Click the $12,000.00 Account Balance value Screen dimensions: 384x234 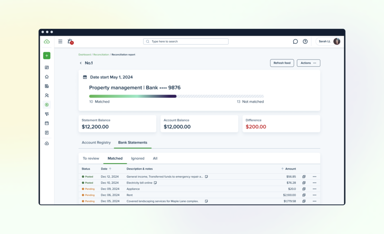[x=177, y=127]
